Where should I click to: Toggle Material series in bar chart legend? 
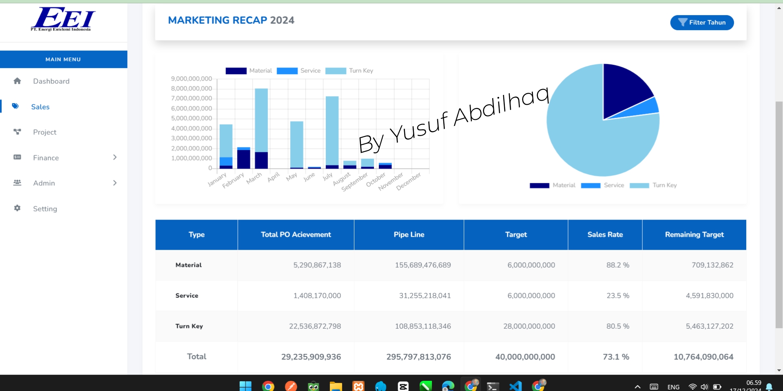249,70
